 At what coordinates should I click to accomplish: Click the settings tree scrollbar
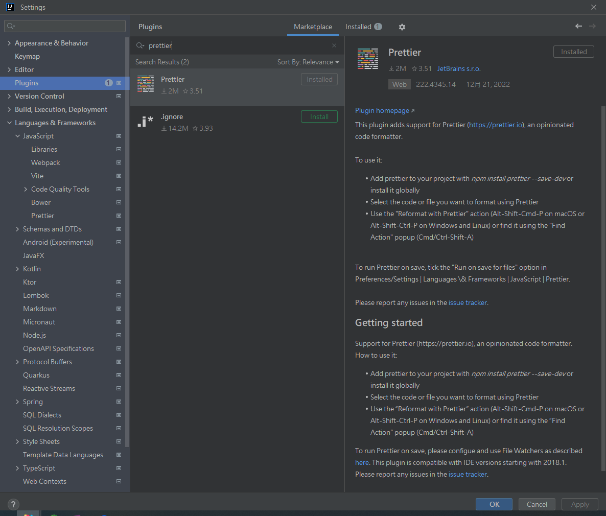pyautogui.click(x=127, y=242)
